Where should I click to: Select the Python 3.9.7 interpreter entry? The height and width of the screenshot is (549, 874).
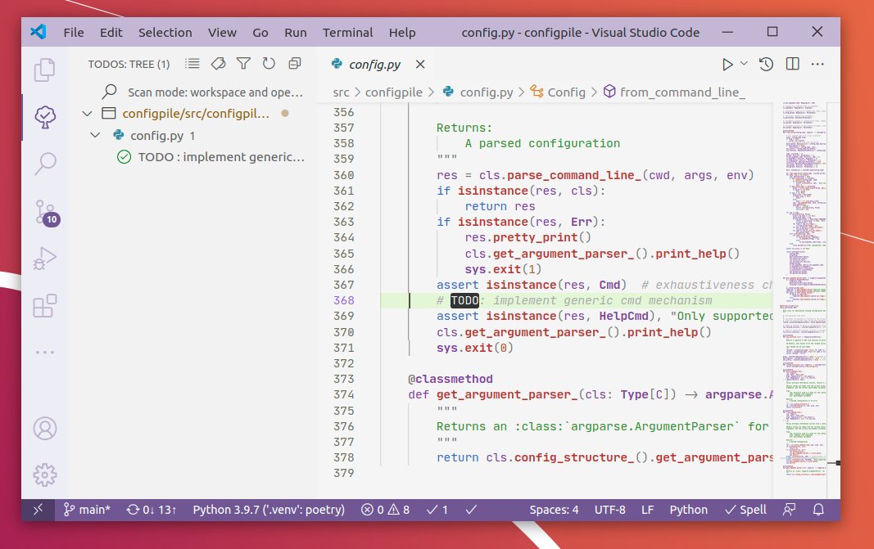click(268, 509)
